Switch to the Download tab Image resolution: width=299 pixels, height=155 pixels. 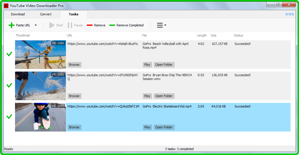18,14
